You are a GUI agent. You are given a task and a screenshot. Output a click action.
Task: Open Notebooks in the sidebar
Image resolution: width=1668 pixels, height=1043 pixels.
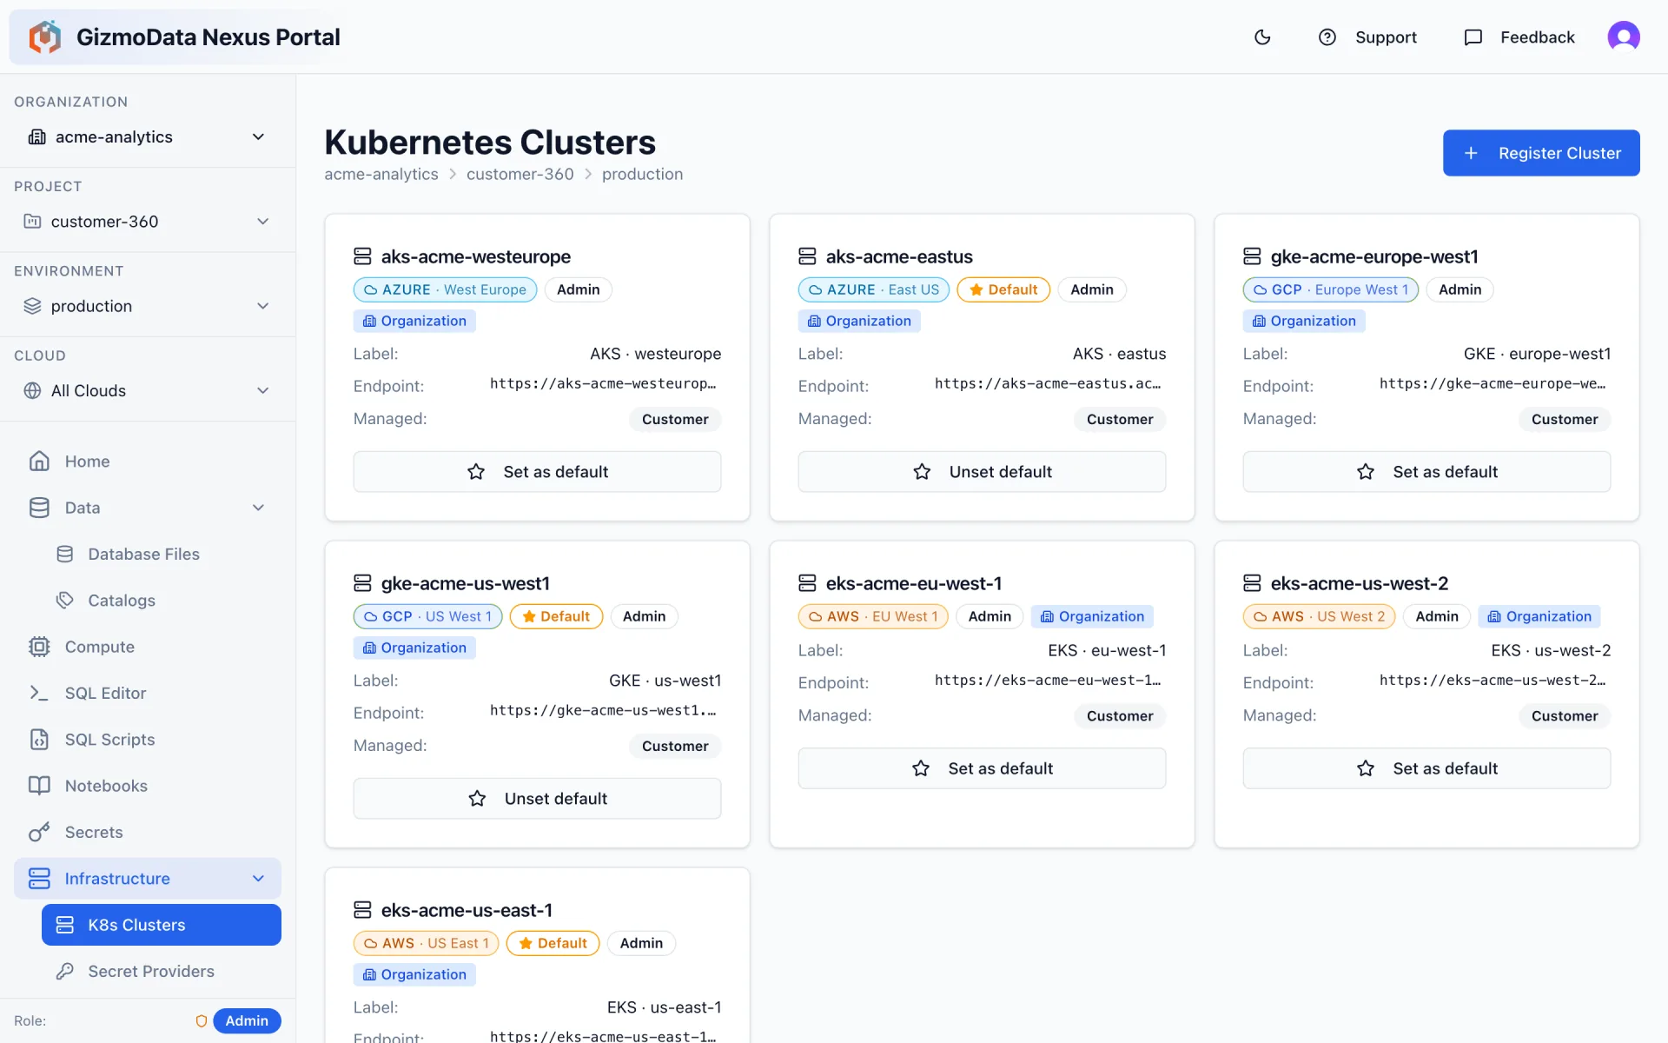tap(148, 786)
